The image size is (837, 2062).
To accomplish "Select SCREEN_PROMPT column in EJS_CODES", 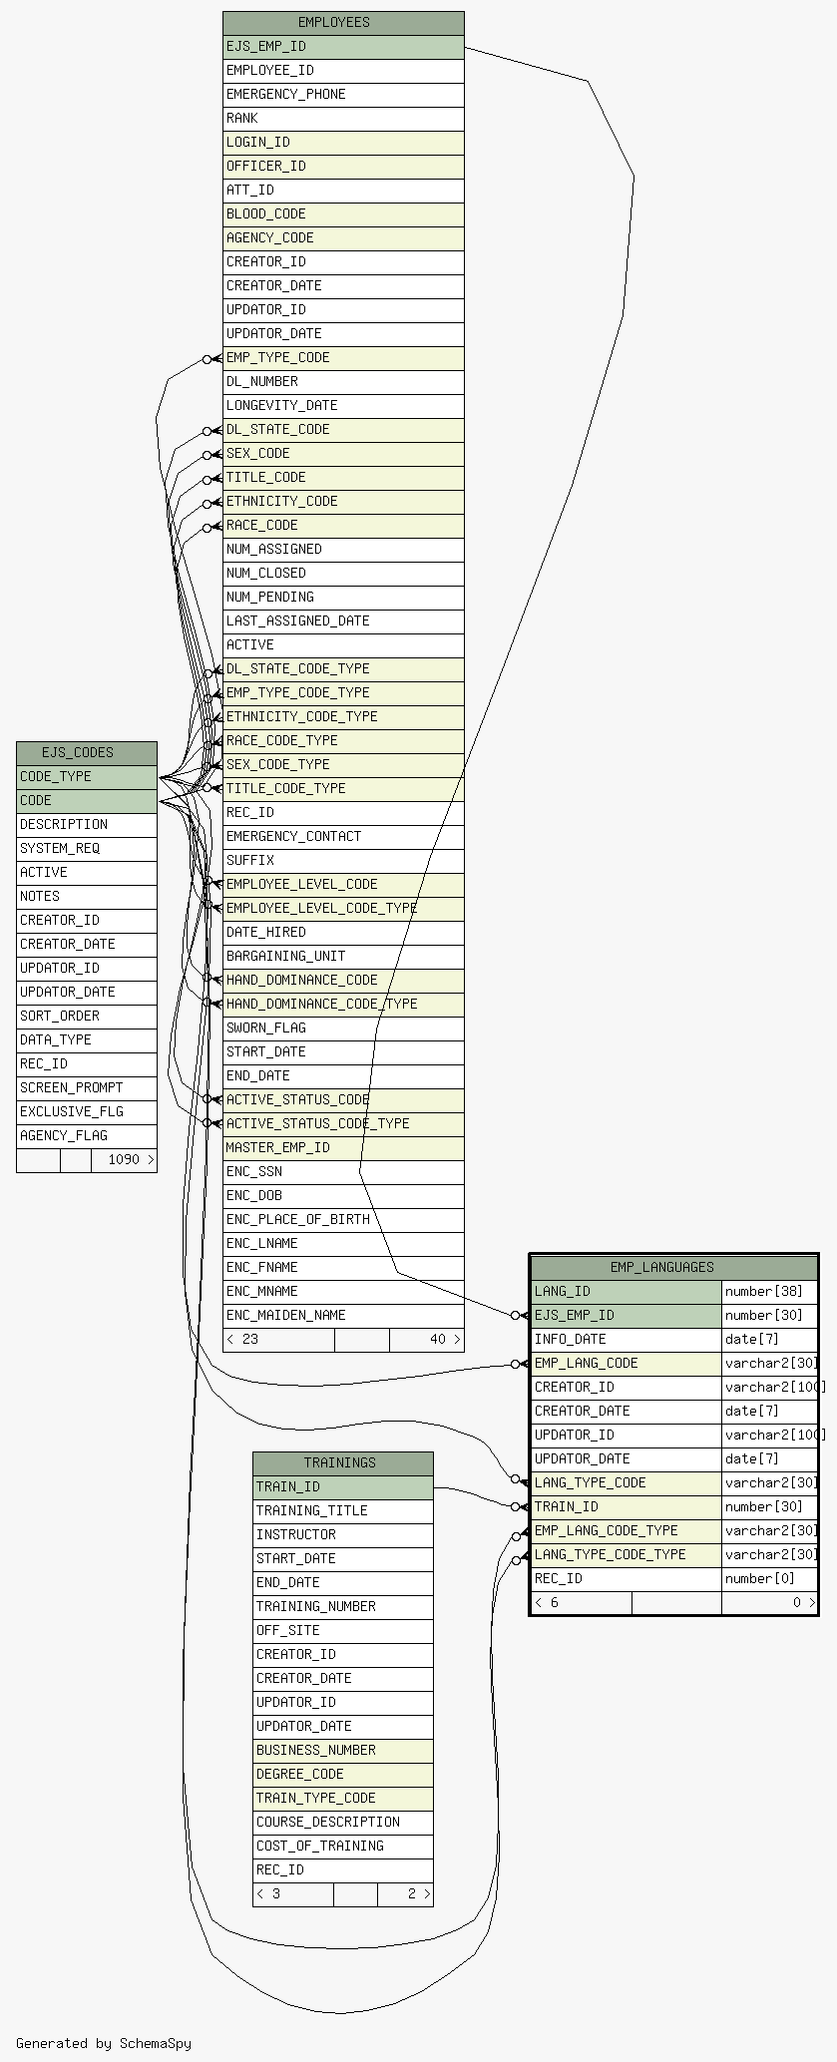I will tap(87, 1088).
